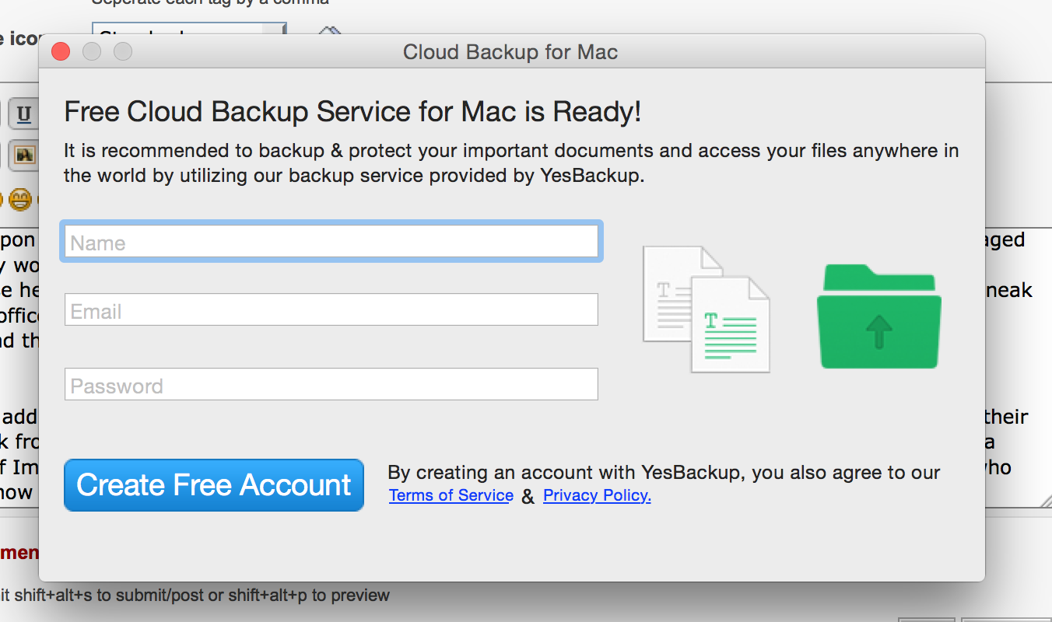This screenshot has width=1052, height=622.
Task: Click the Name input field
Action: (331, 242)
